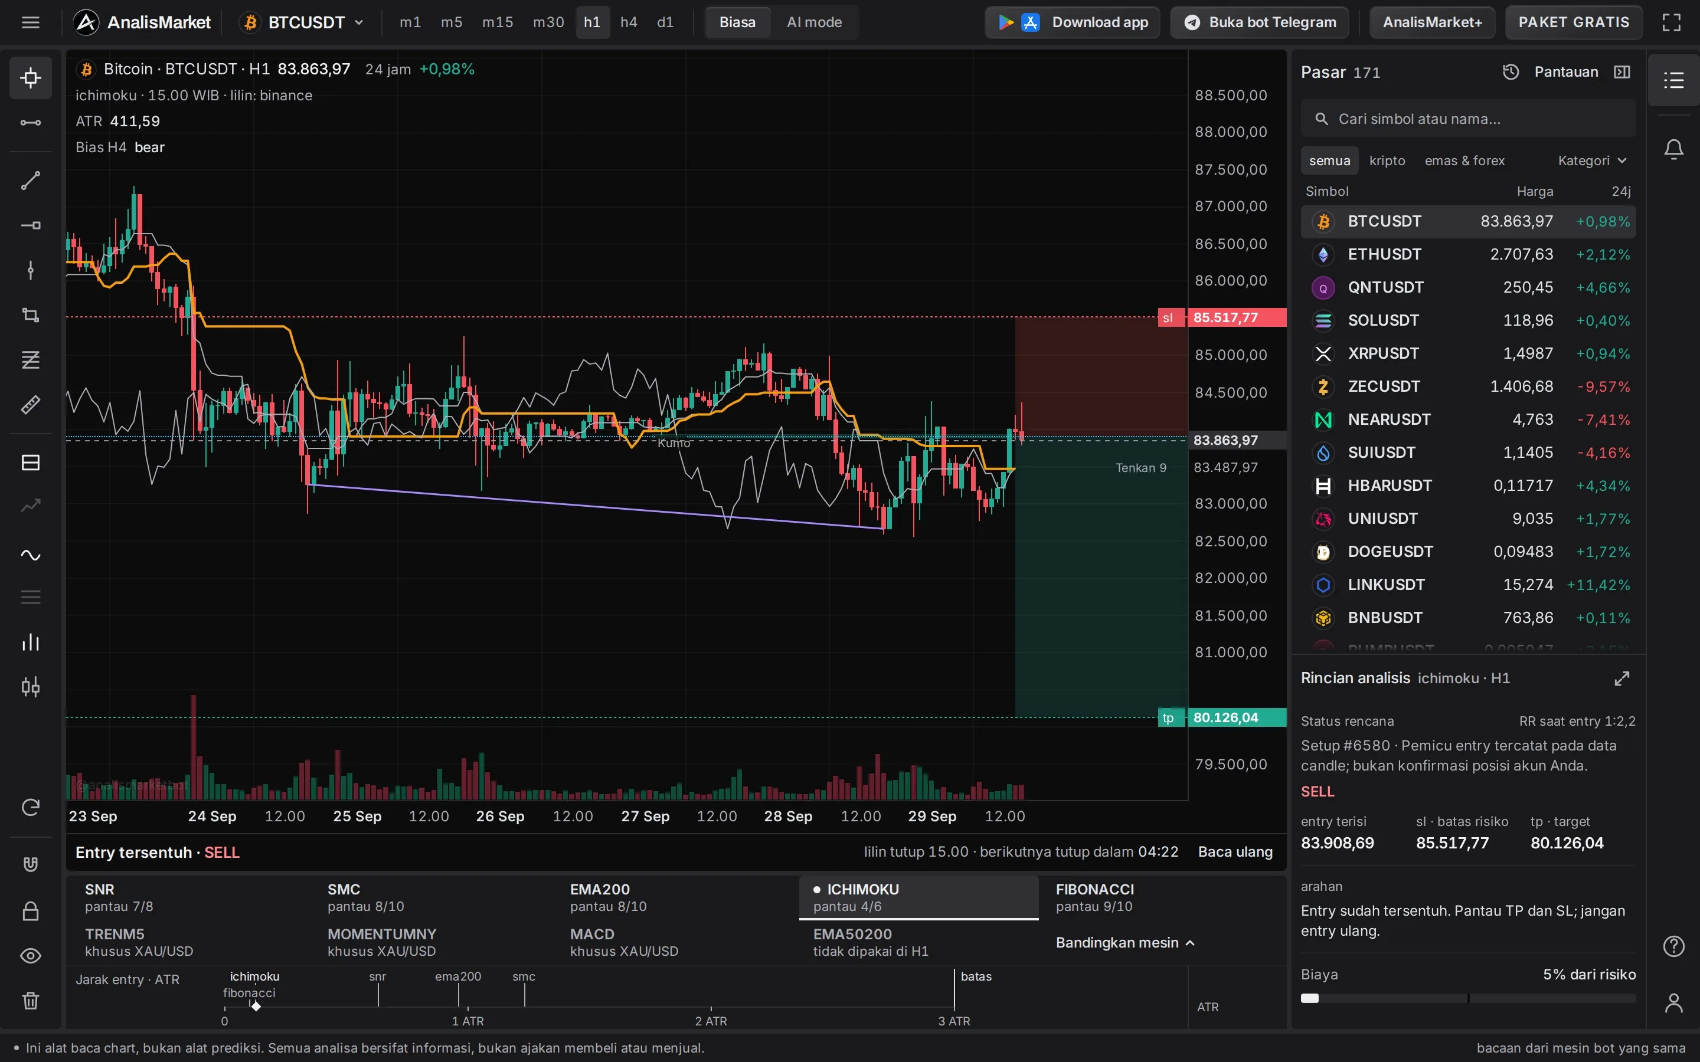The height and width of the screenshot is (1062, 1700).
Task: Click Baca ulang link
Action: click(x=1235, y=852)
